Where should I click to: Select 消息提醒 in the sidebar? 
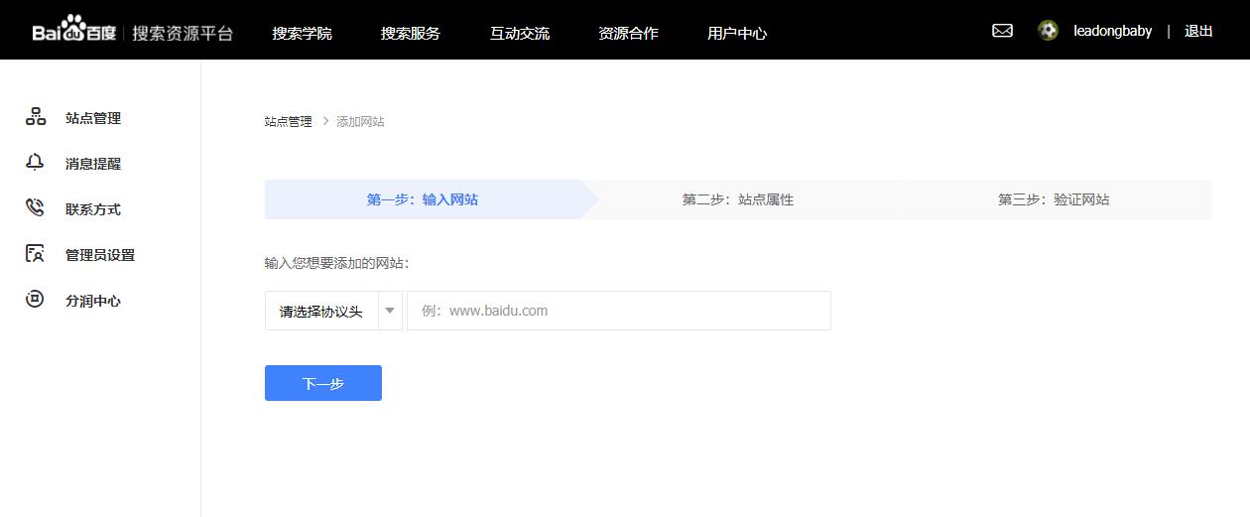(x=93, y=164)
